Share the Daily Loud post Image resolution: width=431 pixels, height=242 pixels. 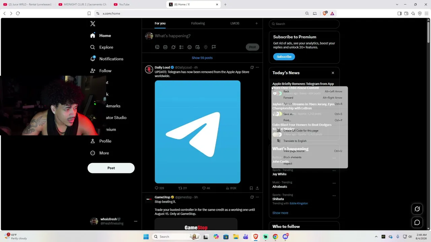point(257,188)
